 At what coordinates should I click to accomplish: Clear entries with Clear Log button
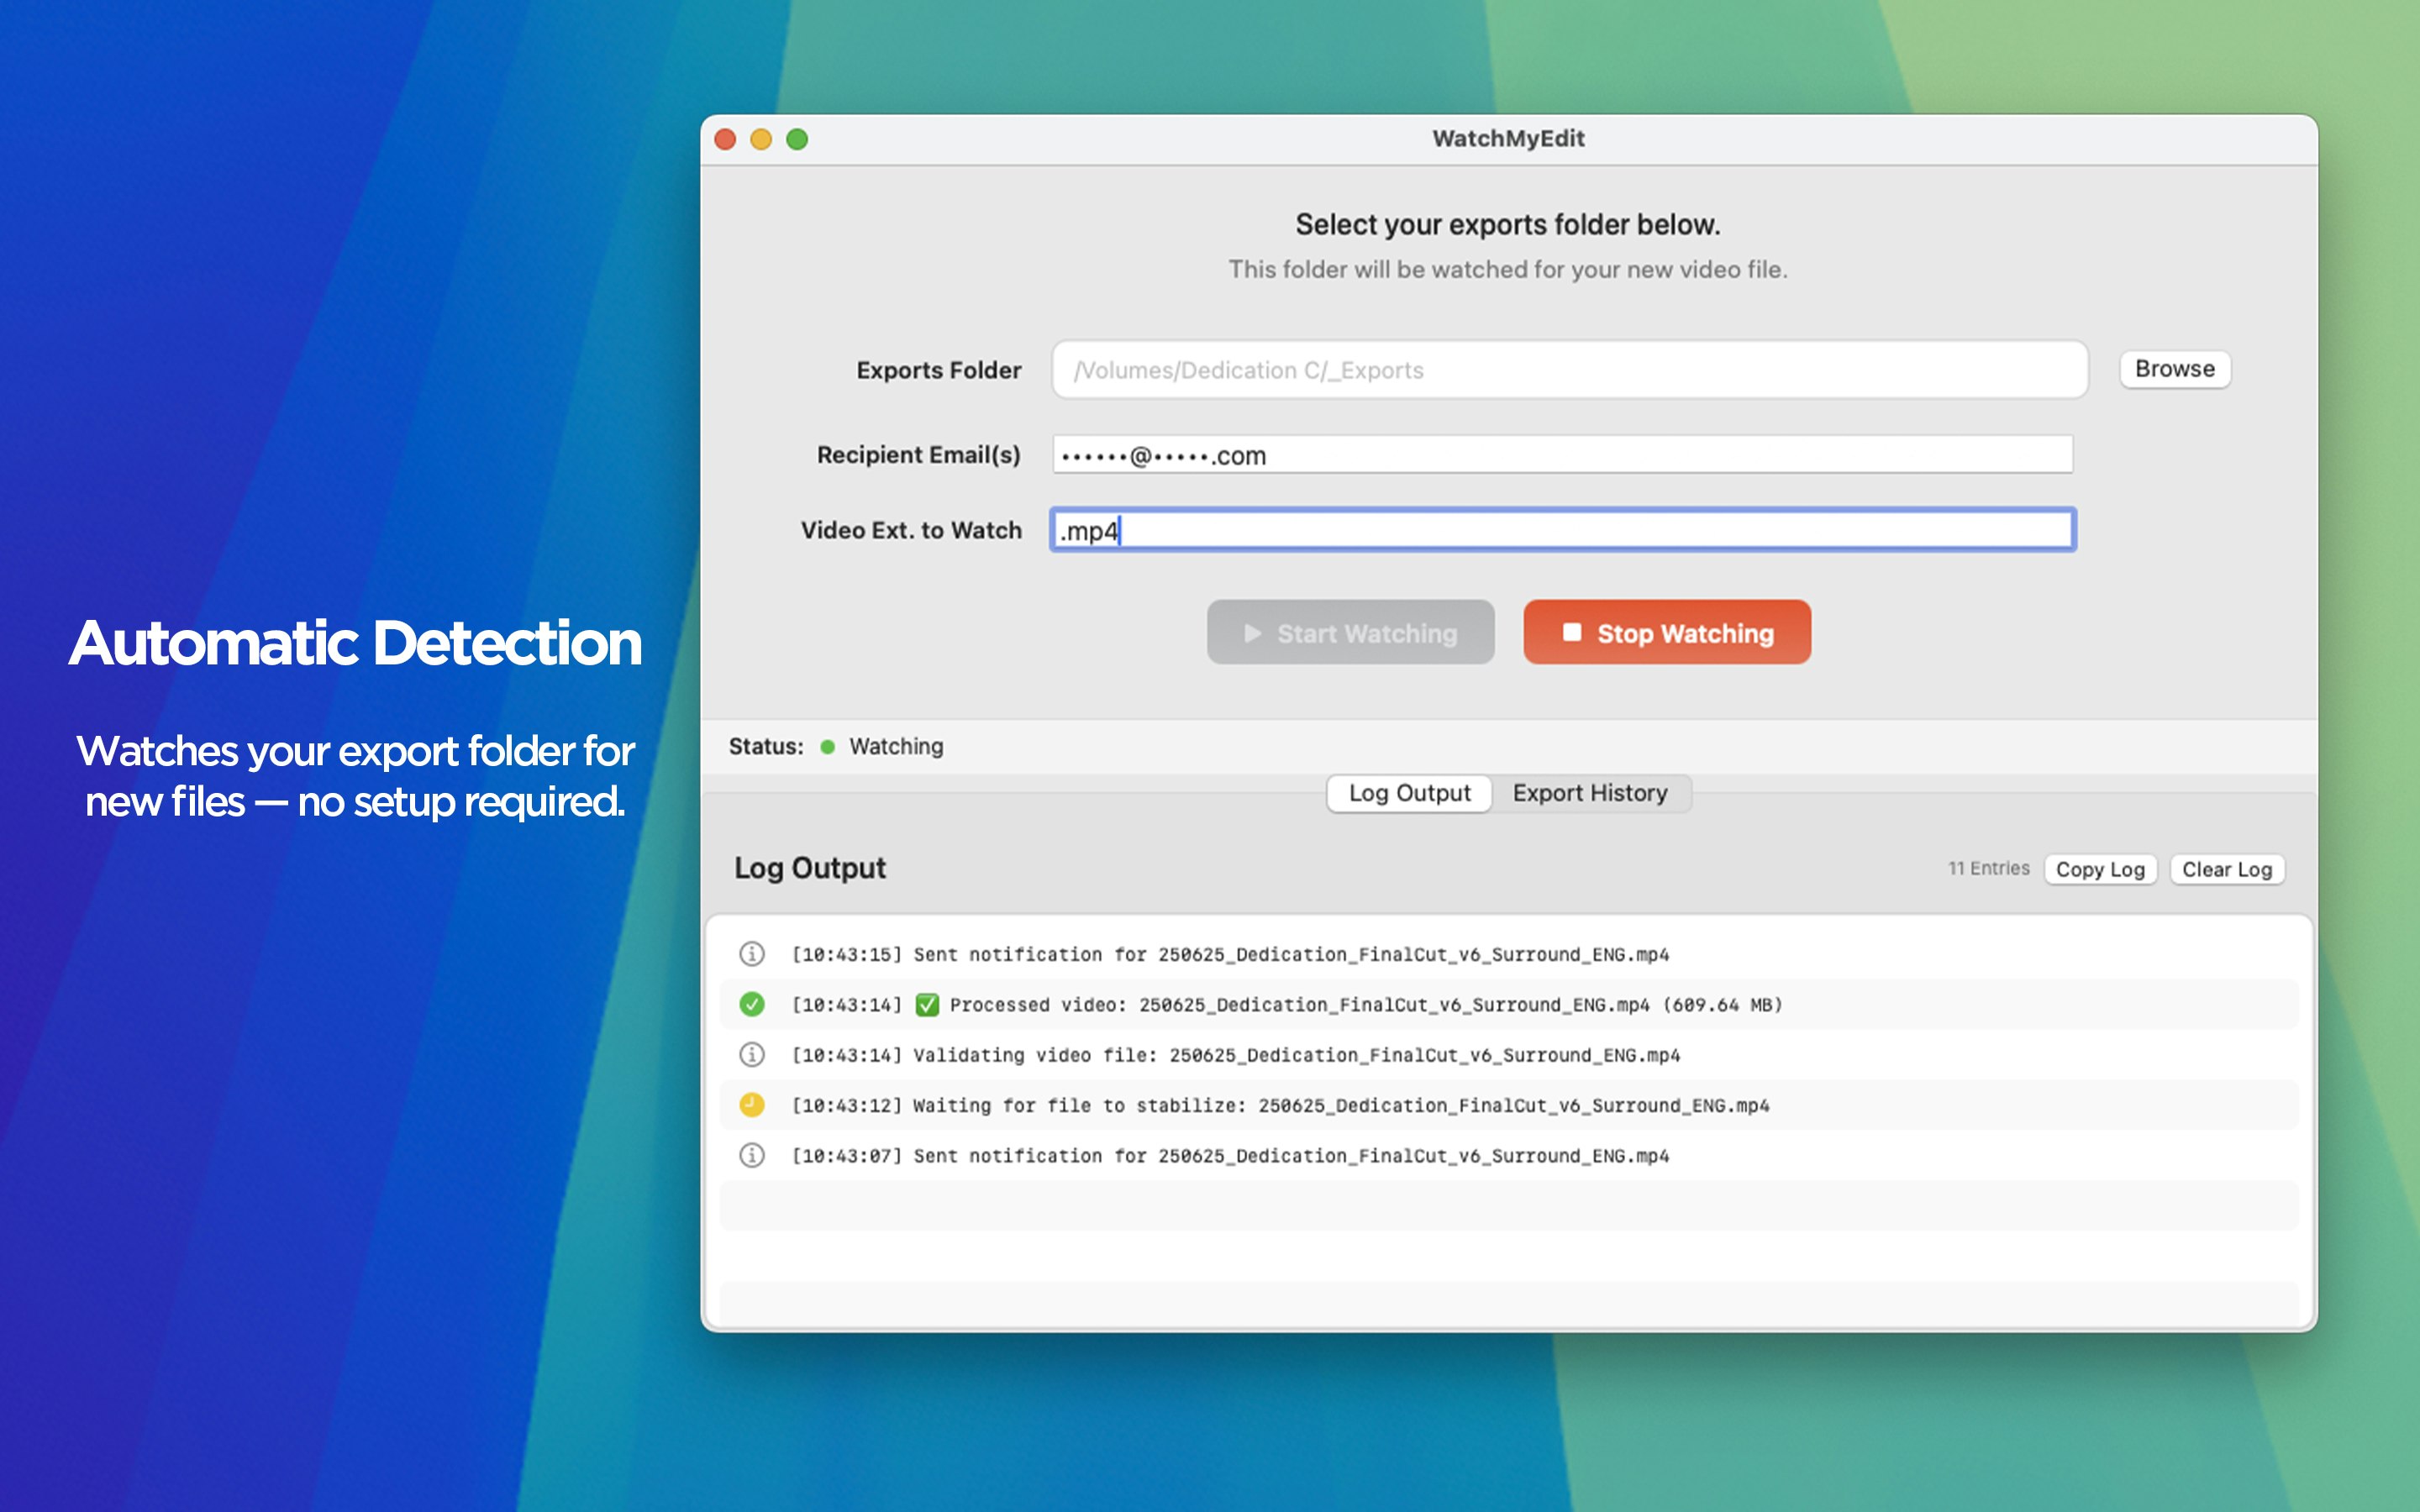pos(2227,869)
